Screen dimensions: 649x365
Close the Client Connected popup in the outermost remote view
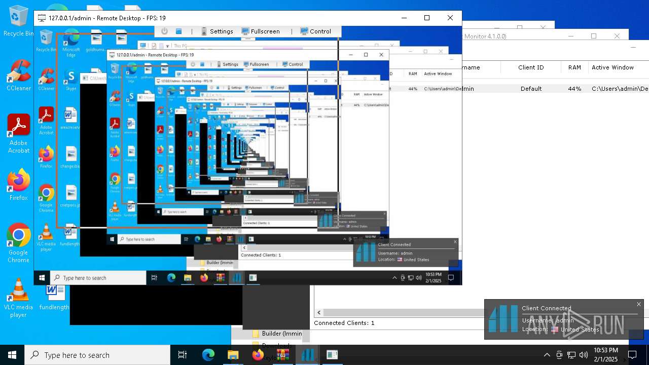pos(455,242)
